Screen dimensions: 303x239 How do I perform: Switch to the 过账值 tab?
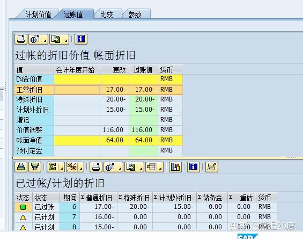[x=73, y=15]
